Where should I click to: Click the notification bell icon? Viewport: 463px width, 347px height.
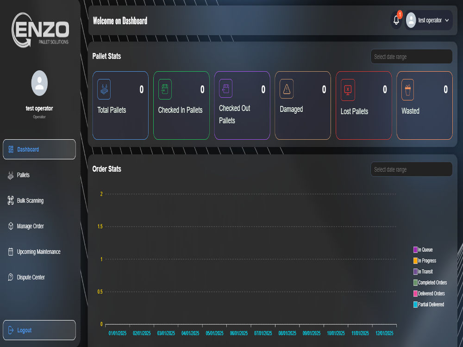[x=396, y=20]
